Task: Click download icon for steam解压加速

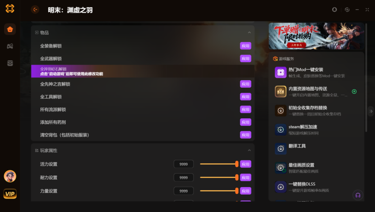Action: point(281,130)
